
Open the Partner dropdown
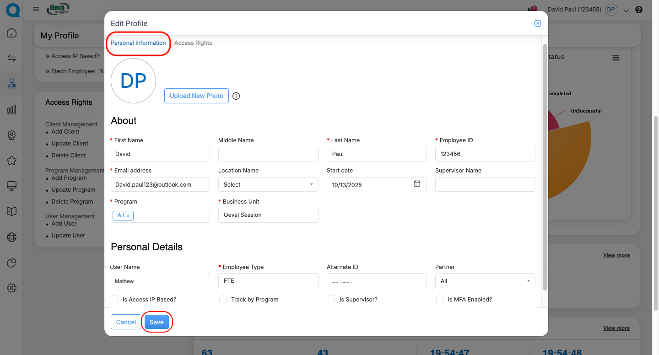tap(485, 281)
